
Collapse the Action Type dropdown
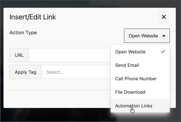tap(147, 36)
